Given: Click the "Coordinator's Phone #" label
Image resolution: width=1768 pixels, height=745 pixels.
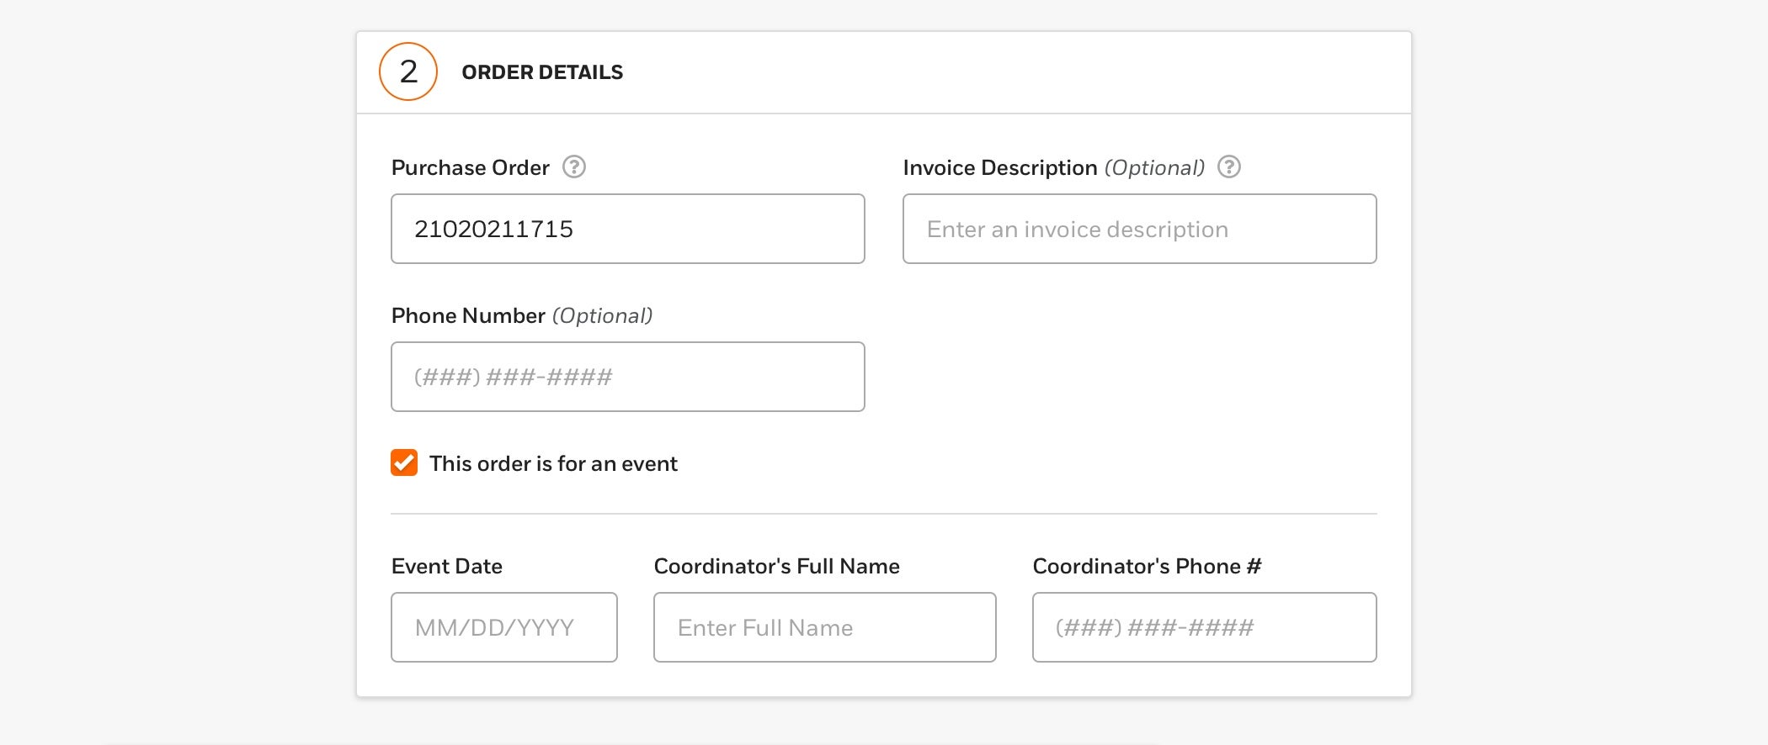Looking at the screenshot, I should (1148, 566).
